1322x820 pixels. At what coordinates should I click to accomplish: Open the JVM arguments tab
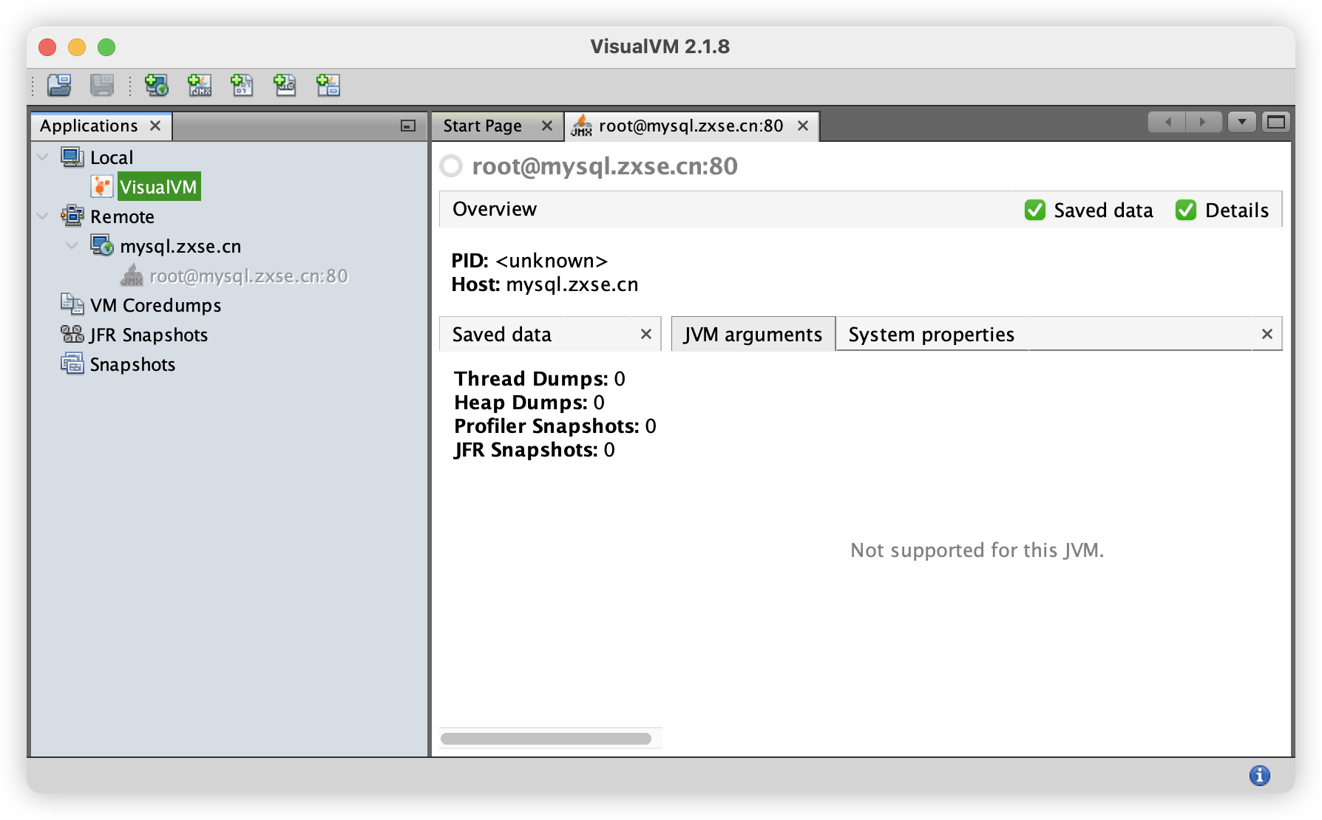pyautogui.click(x=753, y=335)
